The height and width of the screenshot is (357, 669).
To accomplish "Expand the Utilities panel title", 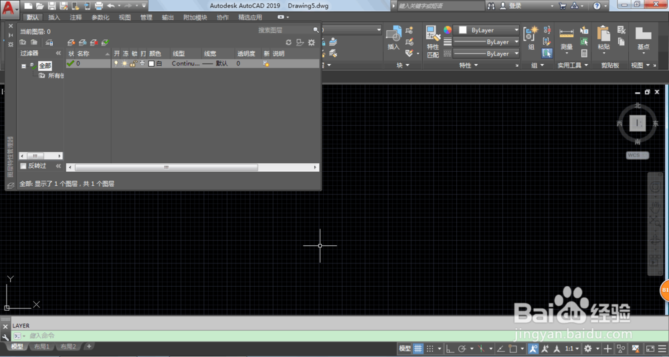I will click(573, 66).
